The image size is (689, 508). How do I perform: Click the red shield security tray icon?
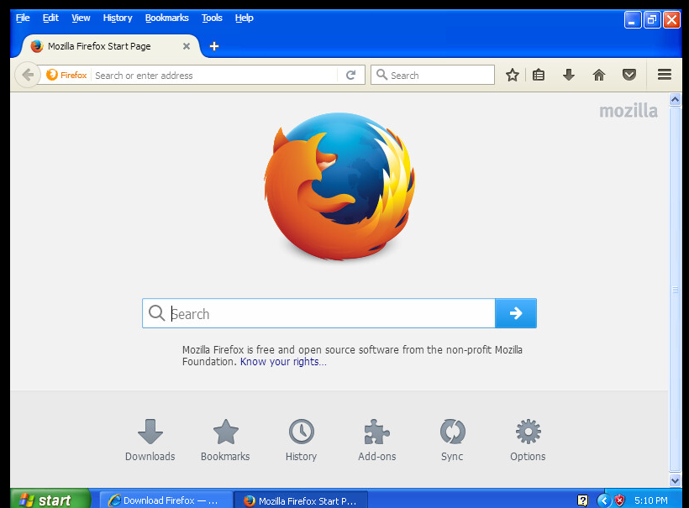619,500
